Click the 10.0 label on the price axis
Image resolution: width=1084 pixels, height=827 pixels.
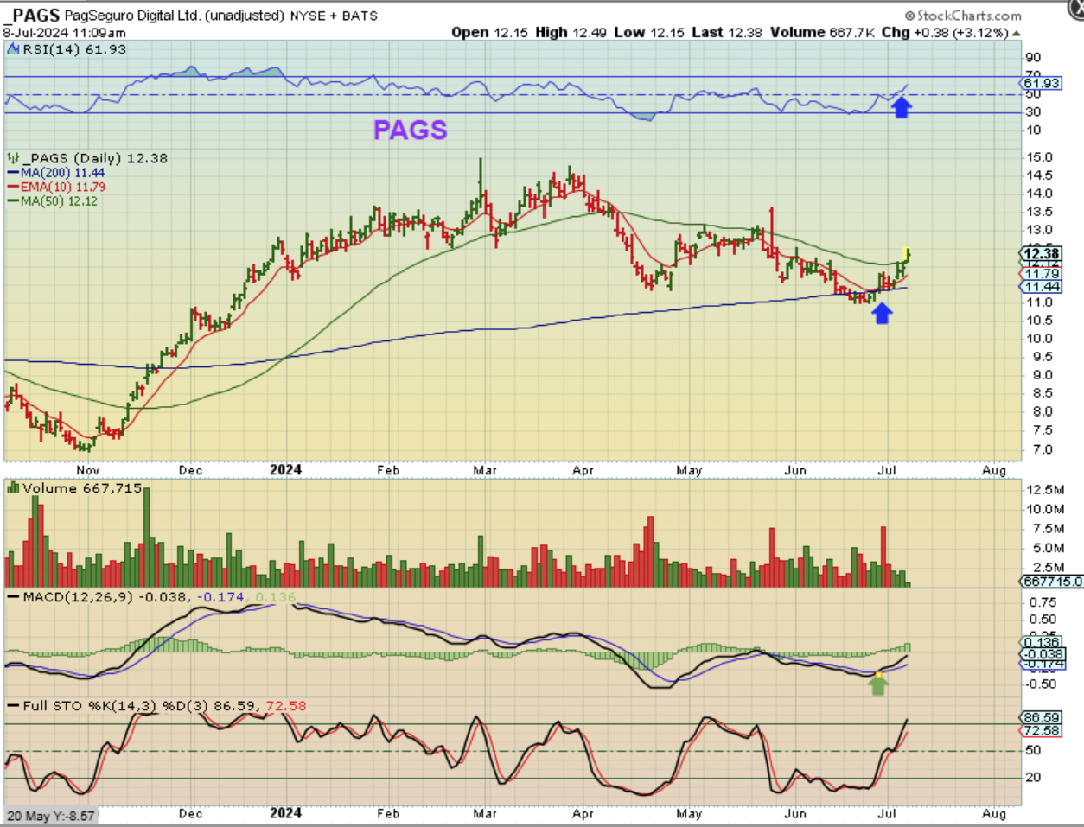pos(1038,339)
